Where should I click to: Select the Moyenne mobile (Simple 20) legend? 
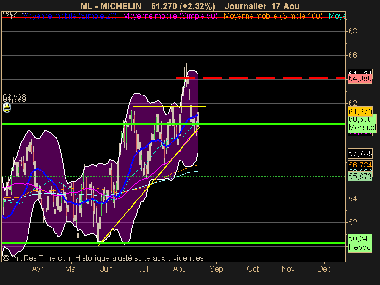(x=69, y=16)
